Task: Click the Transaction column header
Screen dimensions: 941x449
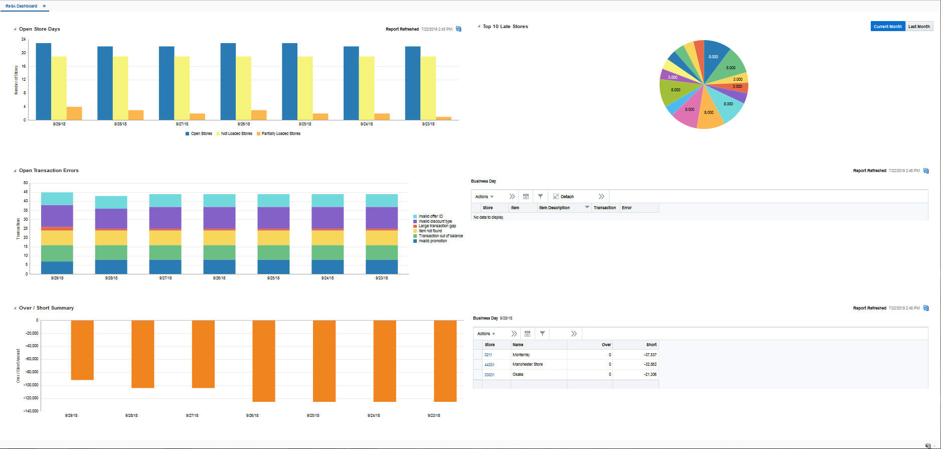Action: pos(605,208)
